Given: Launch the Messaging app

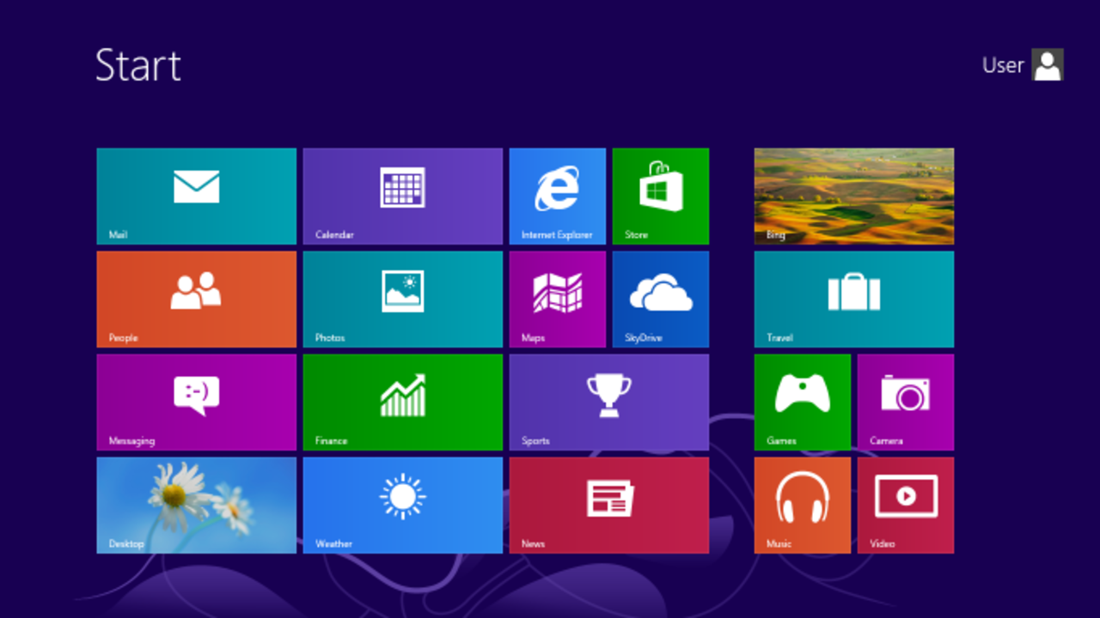Looking at the screenshot, I should (196, 402).
